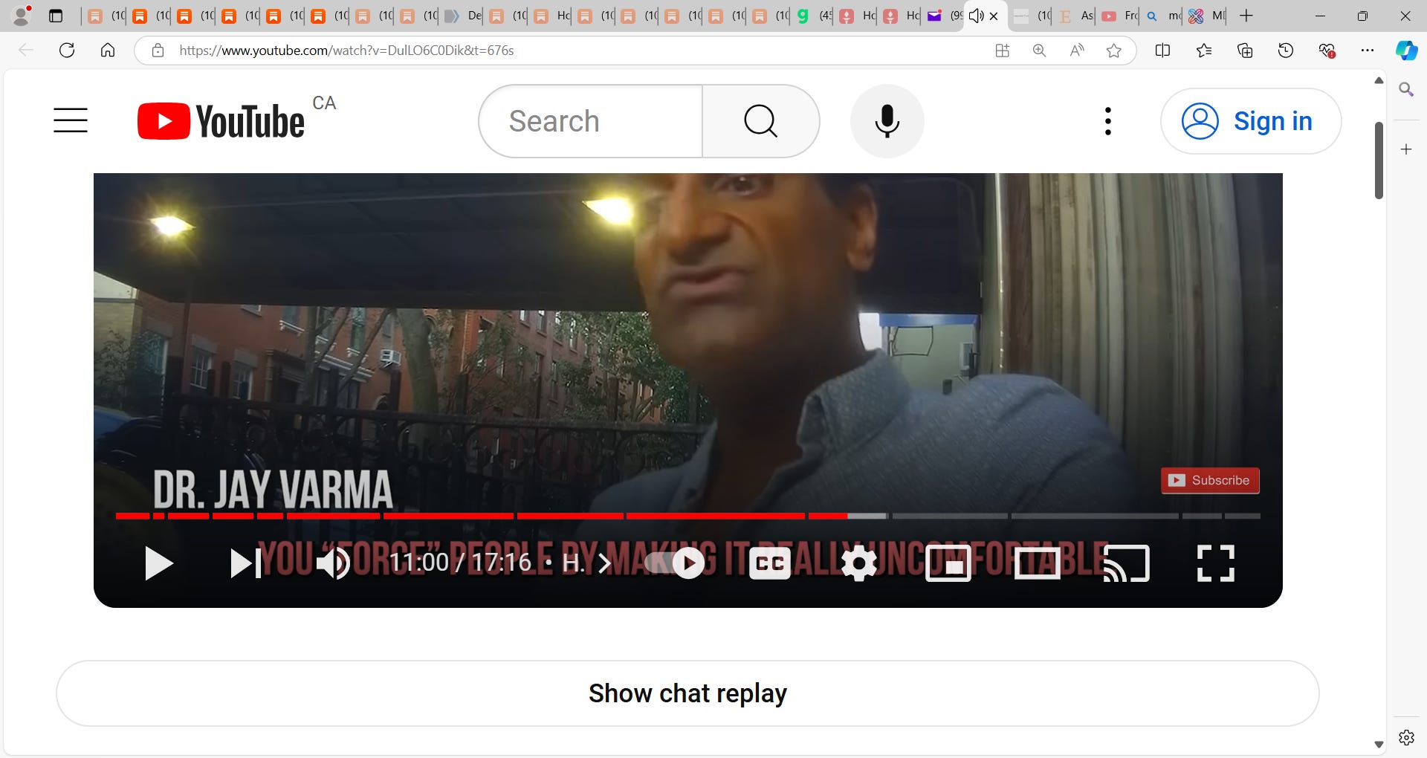
Task: Mute the video with the volume icon
Action: (333, 563)
